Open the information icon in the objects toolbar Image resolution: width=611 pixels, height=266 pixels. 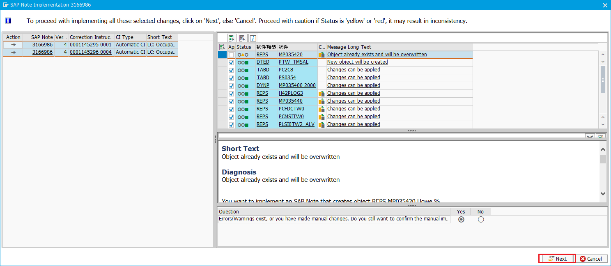pyautogui.click(x=253, y=38)
